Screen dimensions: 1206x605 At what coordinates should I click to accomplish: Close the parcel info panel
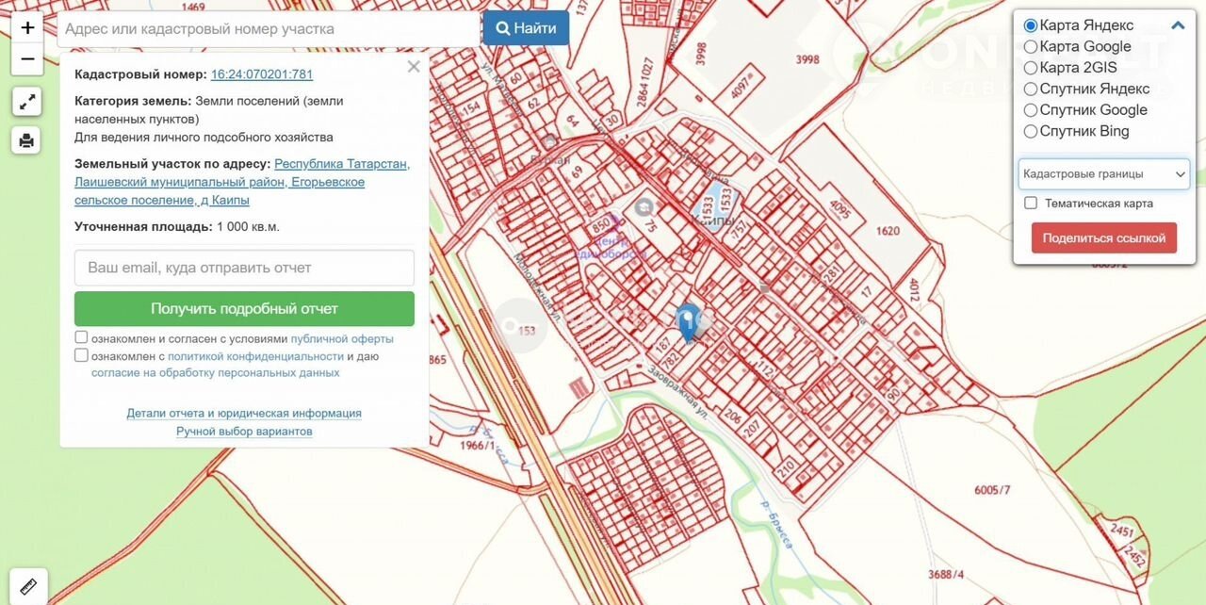[x=414, y=67]
